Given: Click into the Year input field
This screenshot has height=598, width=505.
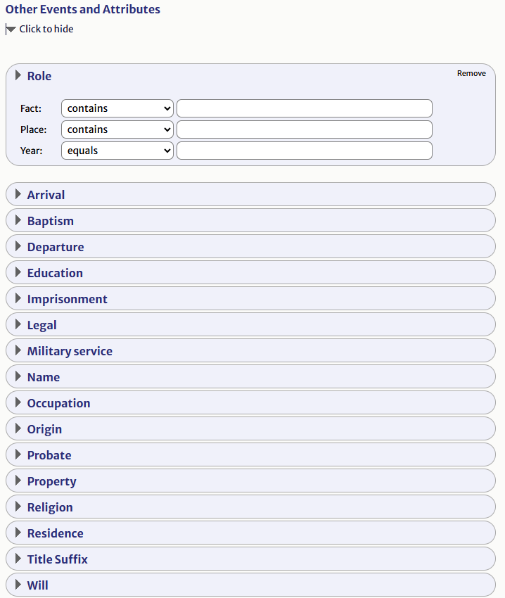Looking at the screenshot, I should (304, 151).
